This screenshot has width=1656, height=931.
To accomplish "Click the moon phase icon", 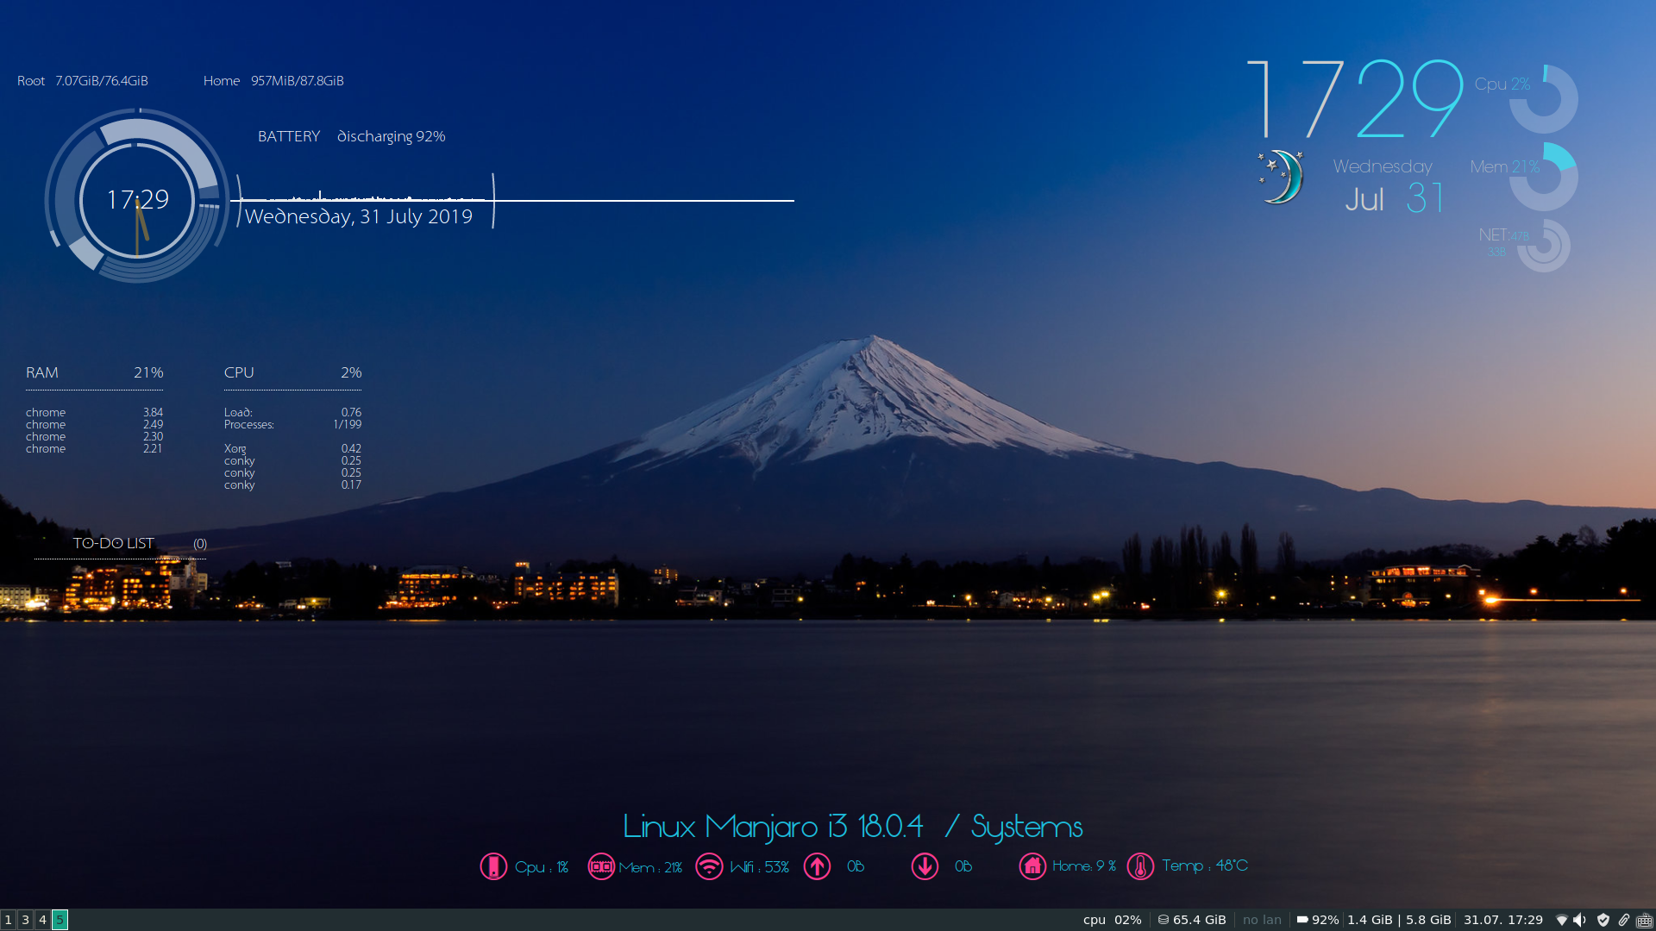I will 1279,178.
